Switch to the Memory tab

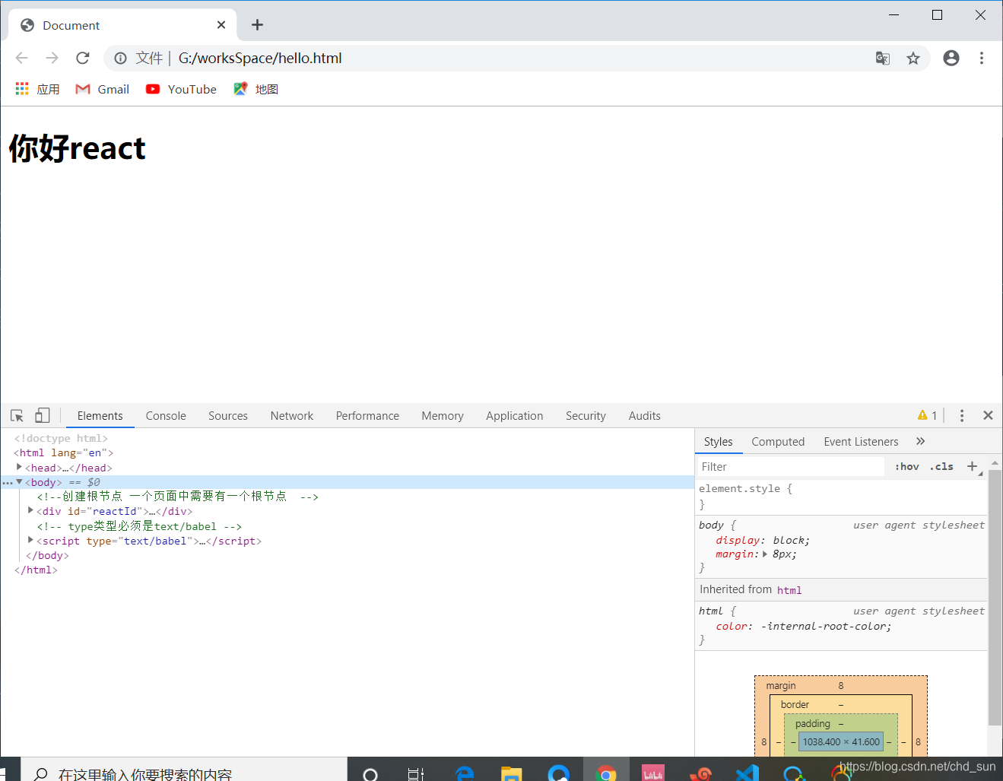click(443, 416)
